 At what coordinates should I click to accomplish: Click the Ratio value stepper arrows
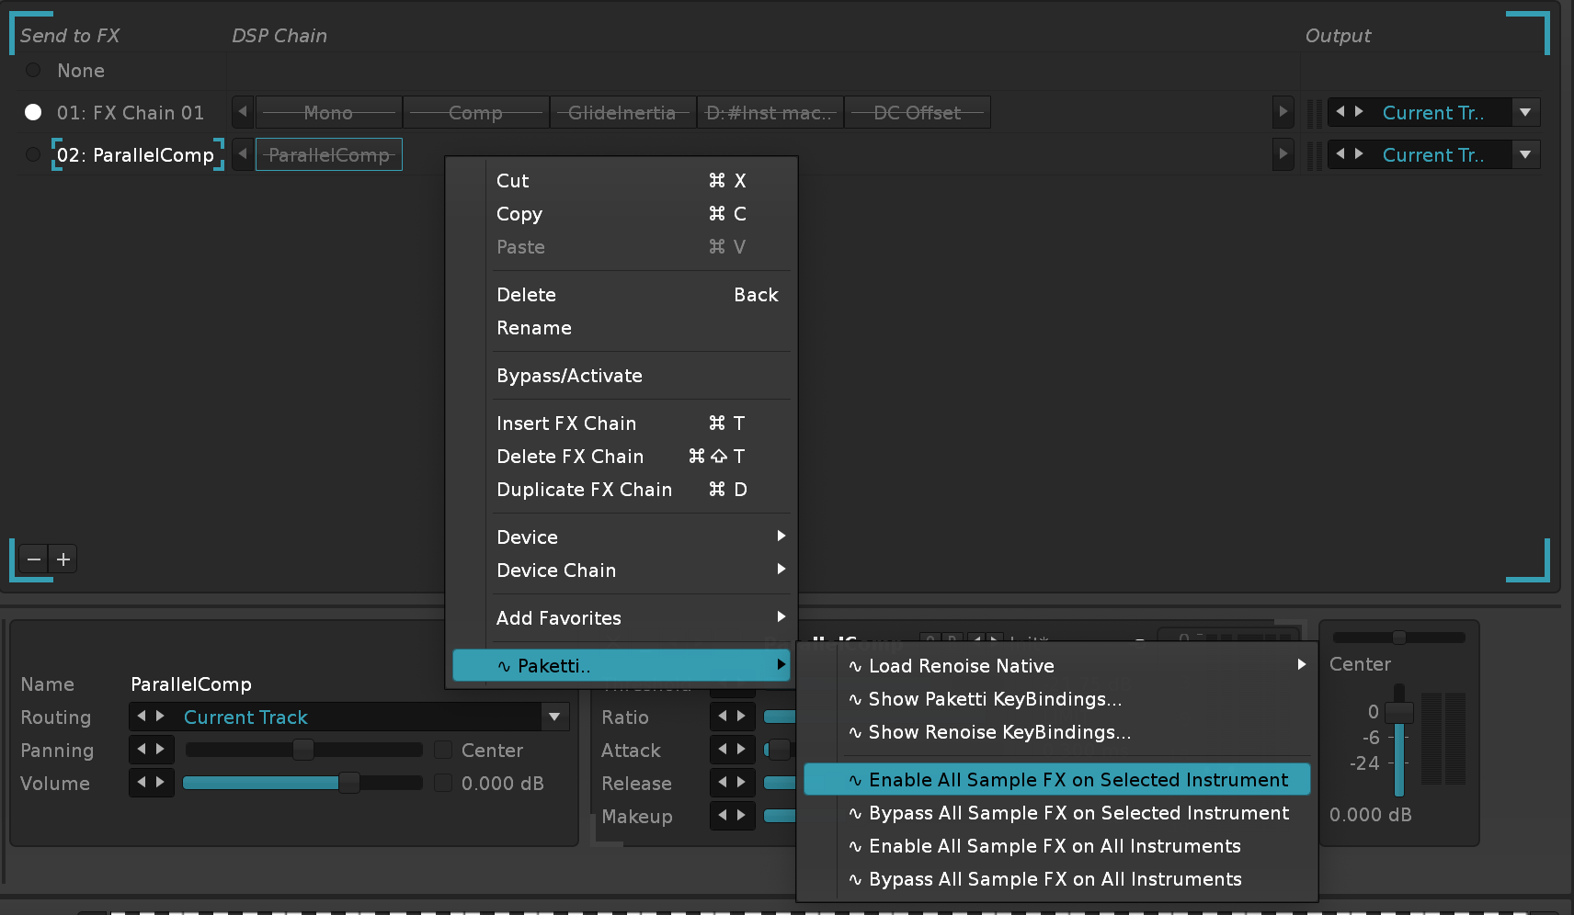point(732,717)
